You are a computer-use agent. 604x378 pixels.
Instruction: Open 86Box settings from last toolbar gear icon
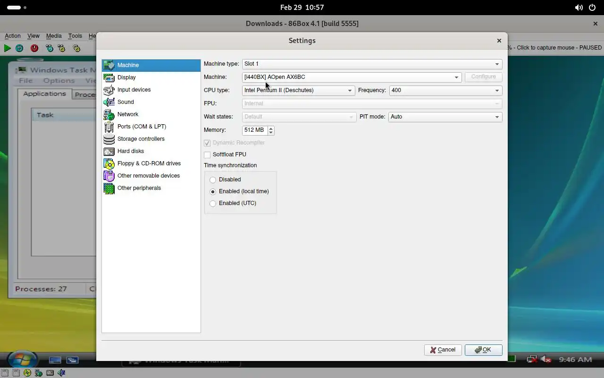76,48
